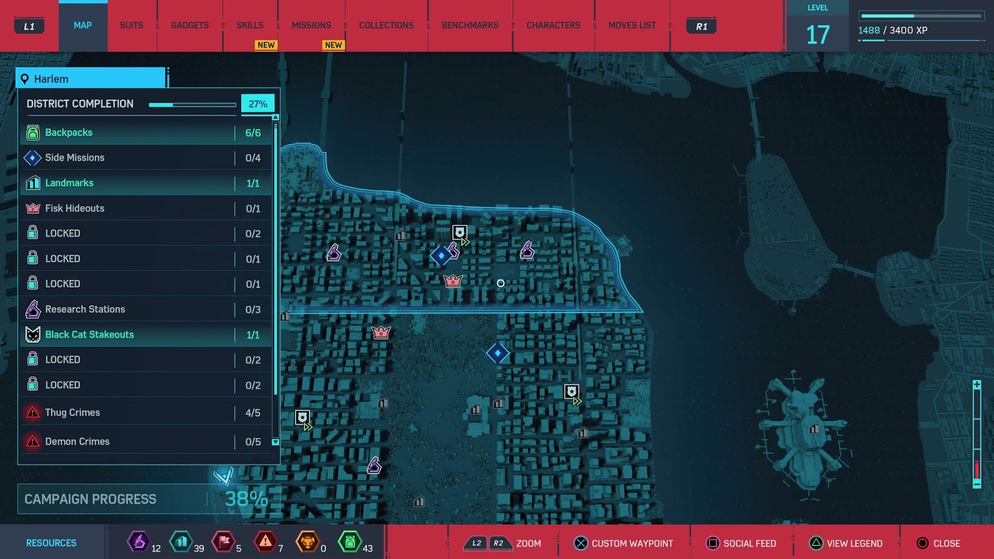Select the Fisk hideout crown below Harlem's border
This screenshot has width=994, height=559.
coord(381,332)
